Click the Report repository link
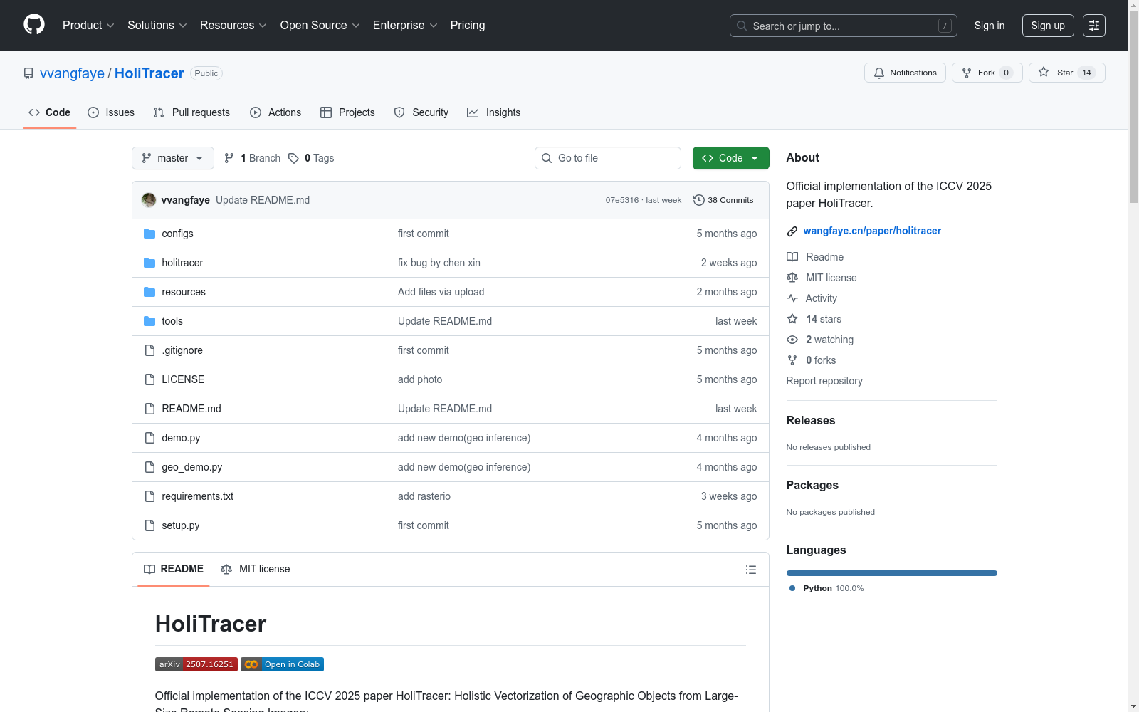Screen dimensions: 1139x712 tap(824, 381)
